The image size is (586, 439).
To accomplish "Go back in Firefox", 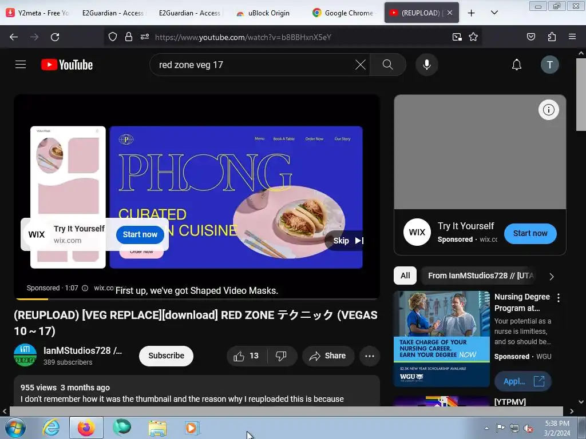I will click(14, 37).
